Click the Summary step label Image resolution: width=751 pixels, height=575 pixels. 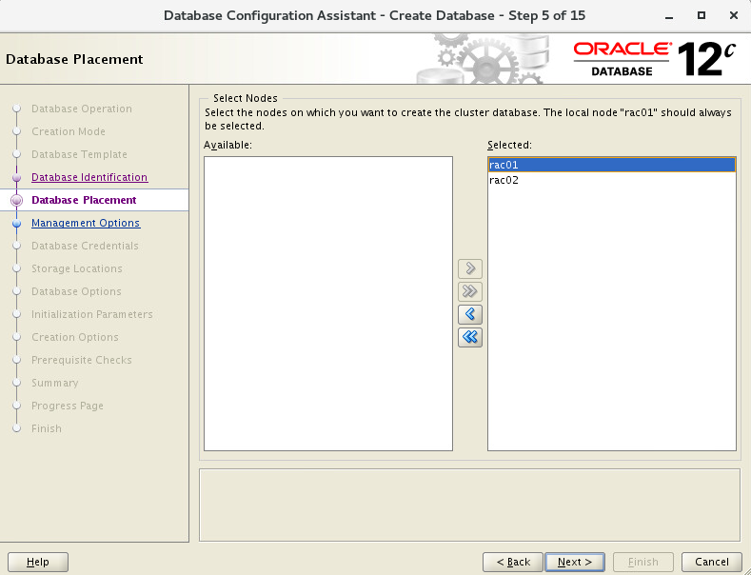pos(54,383)
